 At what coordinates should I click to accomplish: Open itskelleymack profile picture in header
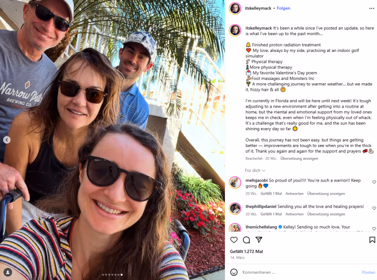tap(235, 8)
